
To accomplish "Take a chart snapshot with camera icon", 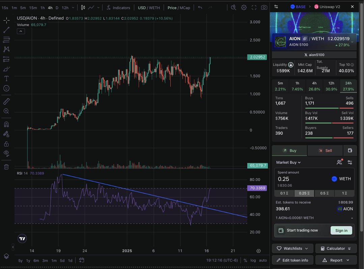I will [x=264, y=7].
